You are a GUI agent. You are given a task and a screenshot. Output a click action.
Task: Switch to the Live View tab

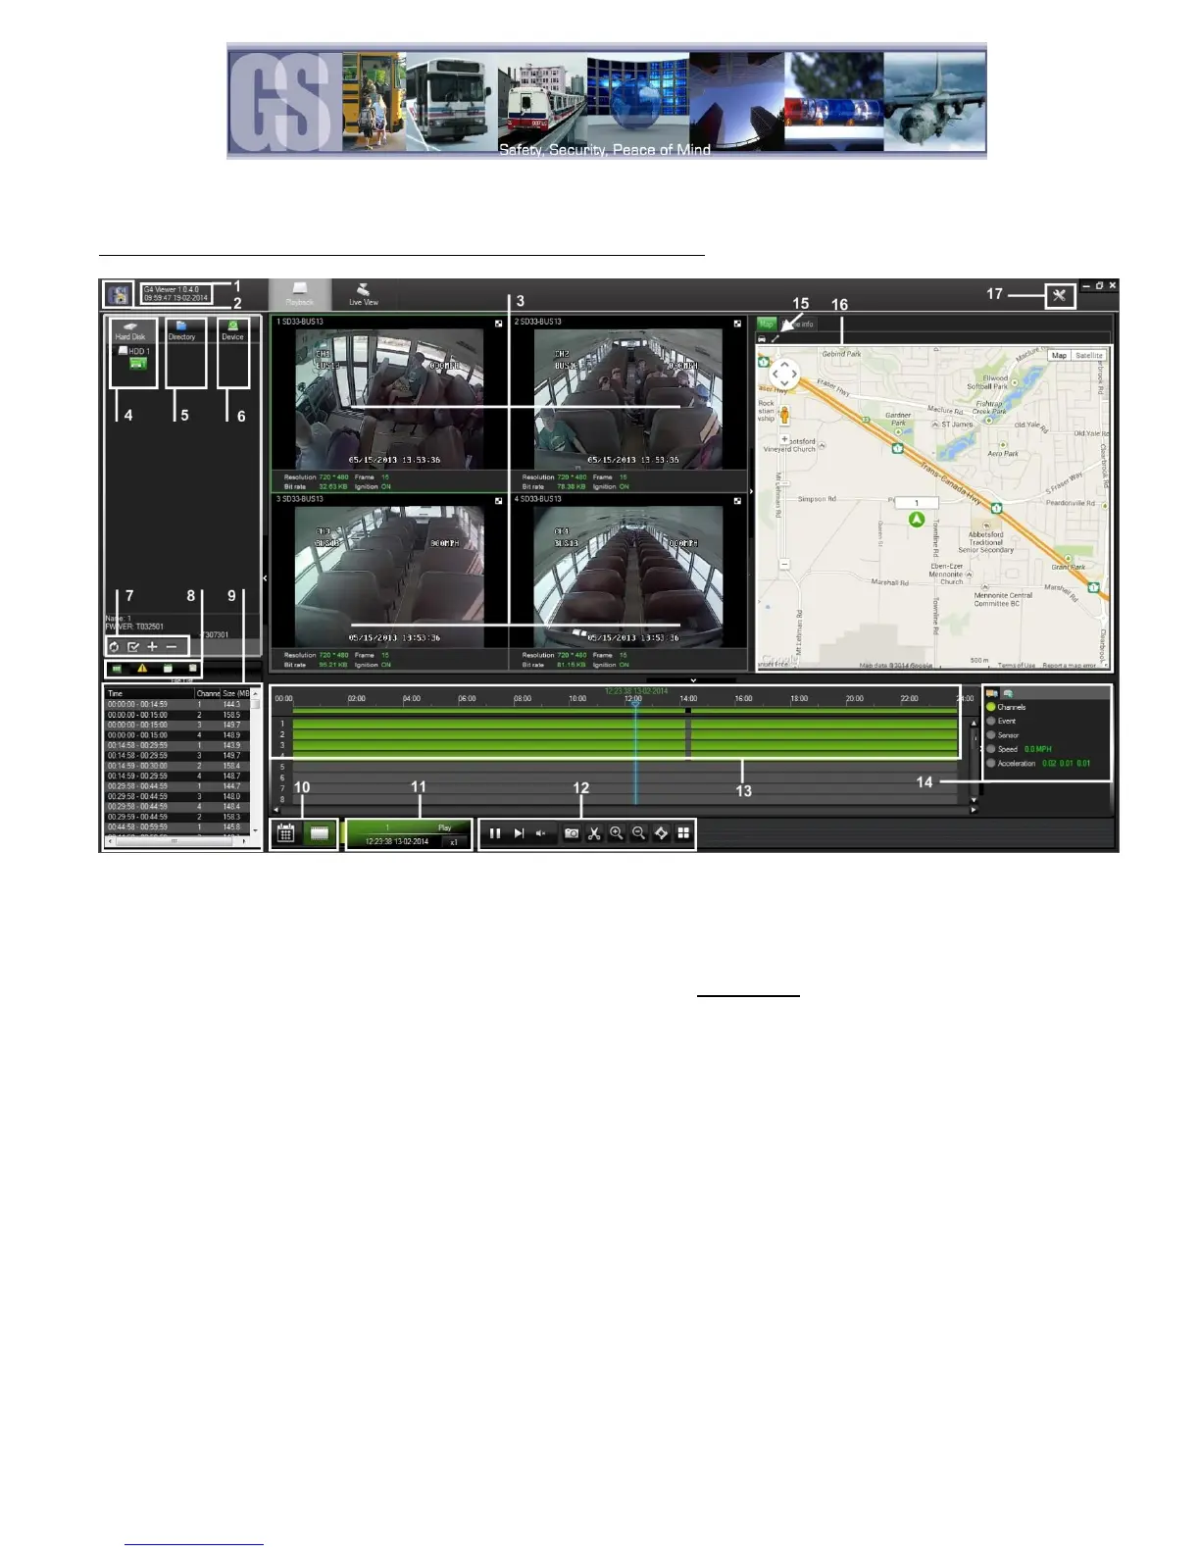point(363,295)
